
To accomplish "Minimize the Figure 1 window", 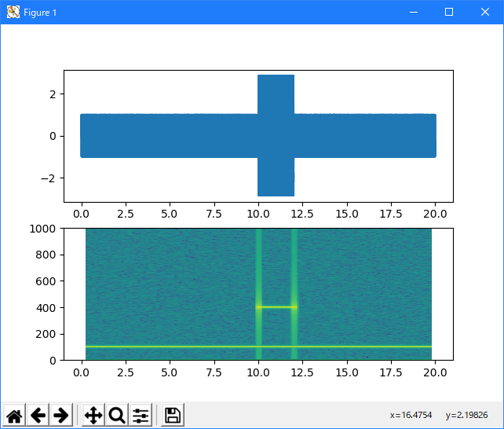I will (414, 13).
